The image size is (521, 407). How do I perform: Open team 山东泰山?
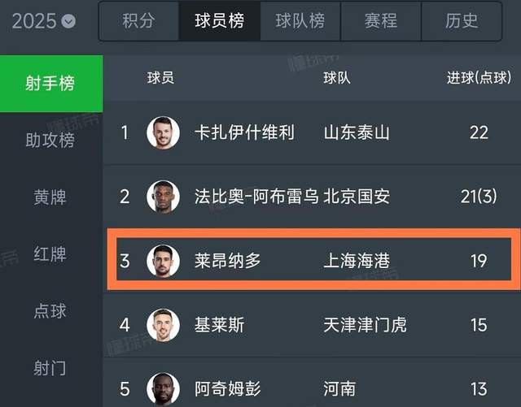click(x=357, y=132)
